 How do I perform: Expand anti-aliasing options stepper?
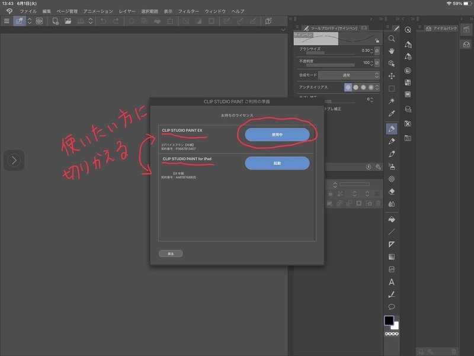coord(377,87)
